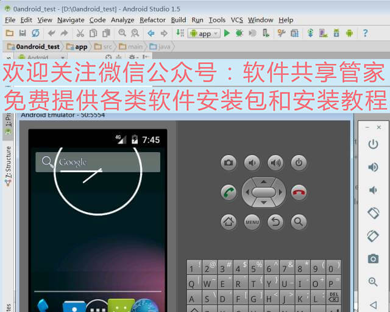Select main in the breadcrumb bar
The width and height of the screenshot is (390, 312).
pyautogui.click(x=130, y=46)
